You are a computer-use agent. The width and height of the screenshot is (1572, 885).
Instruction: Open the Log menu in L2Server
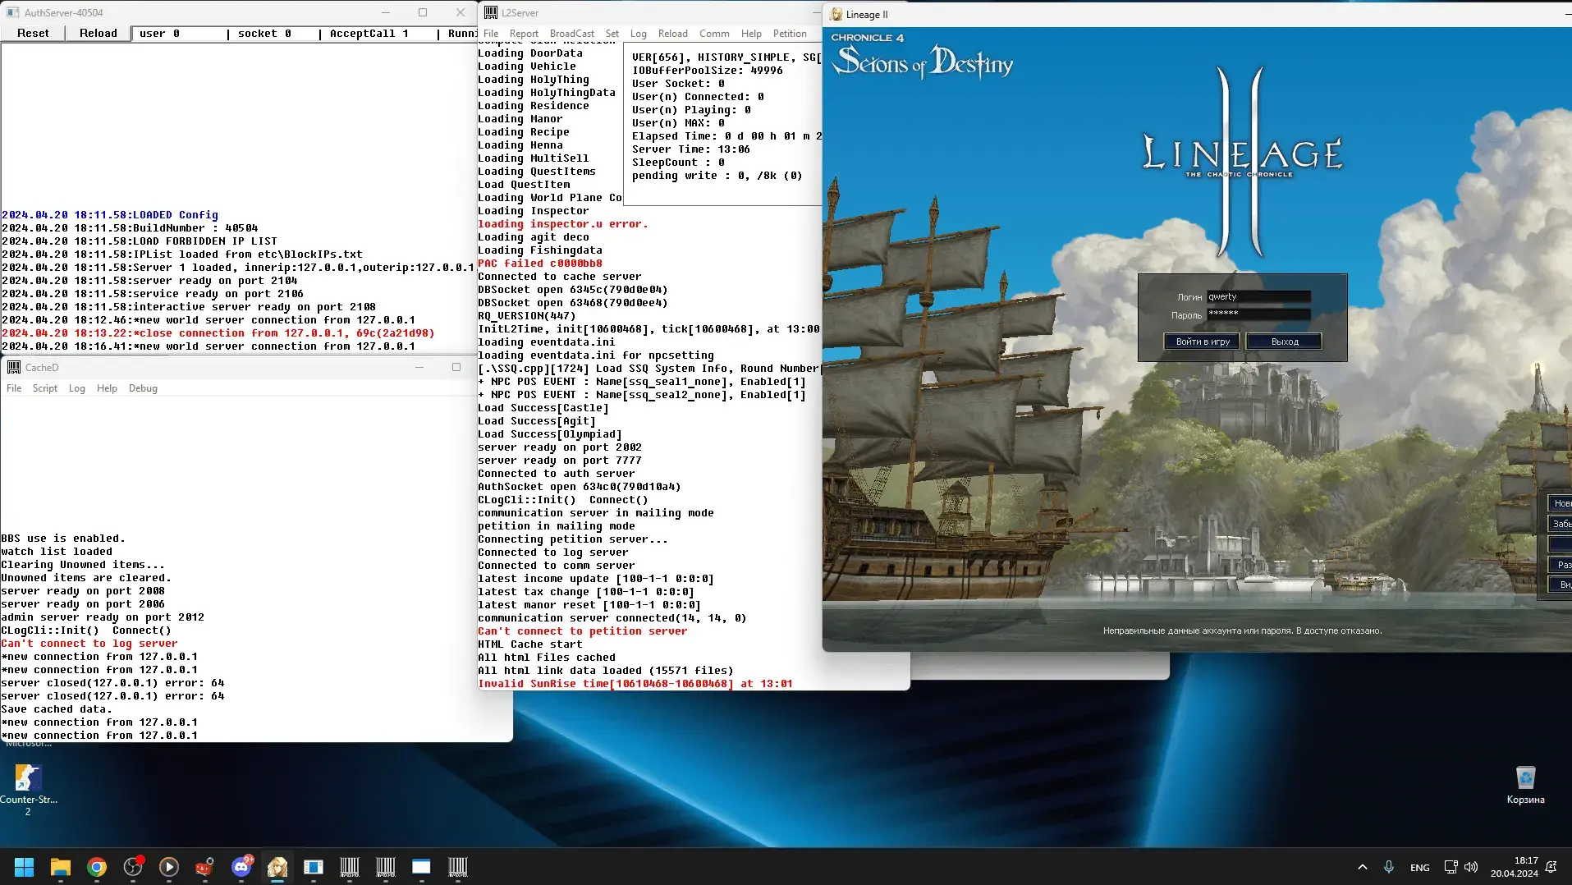tap(639, 34)
